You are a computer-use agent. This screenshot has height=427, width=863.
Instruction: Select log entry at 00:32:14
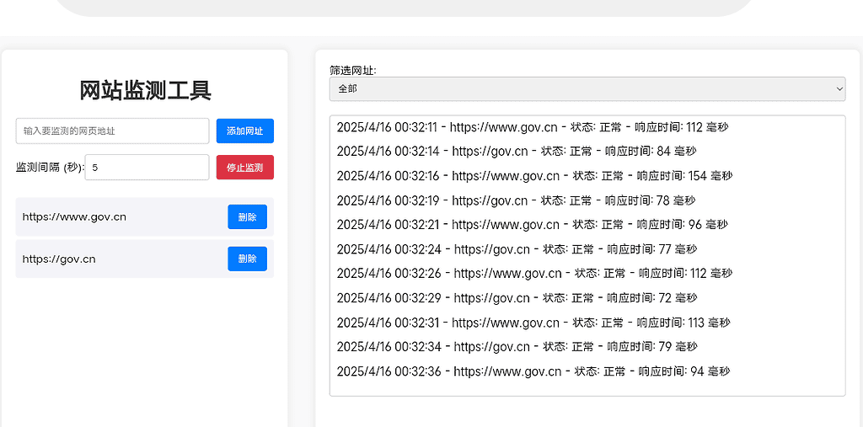(x=517, y=152)
